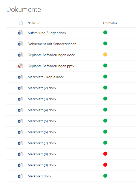137x182 pixels.
Task: Click the Dokumente library heading
Action: pyautogui.click(x=23, y=9)
